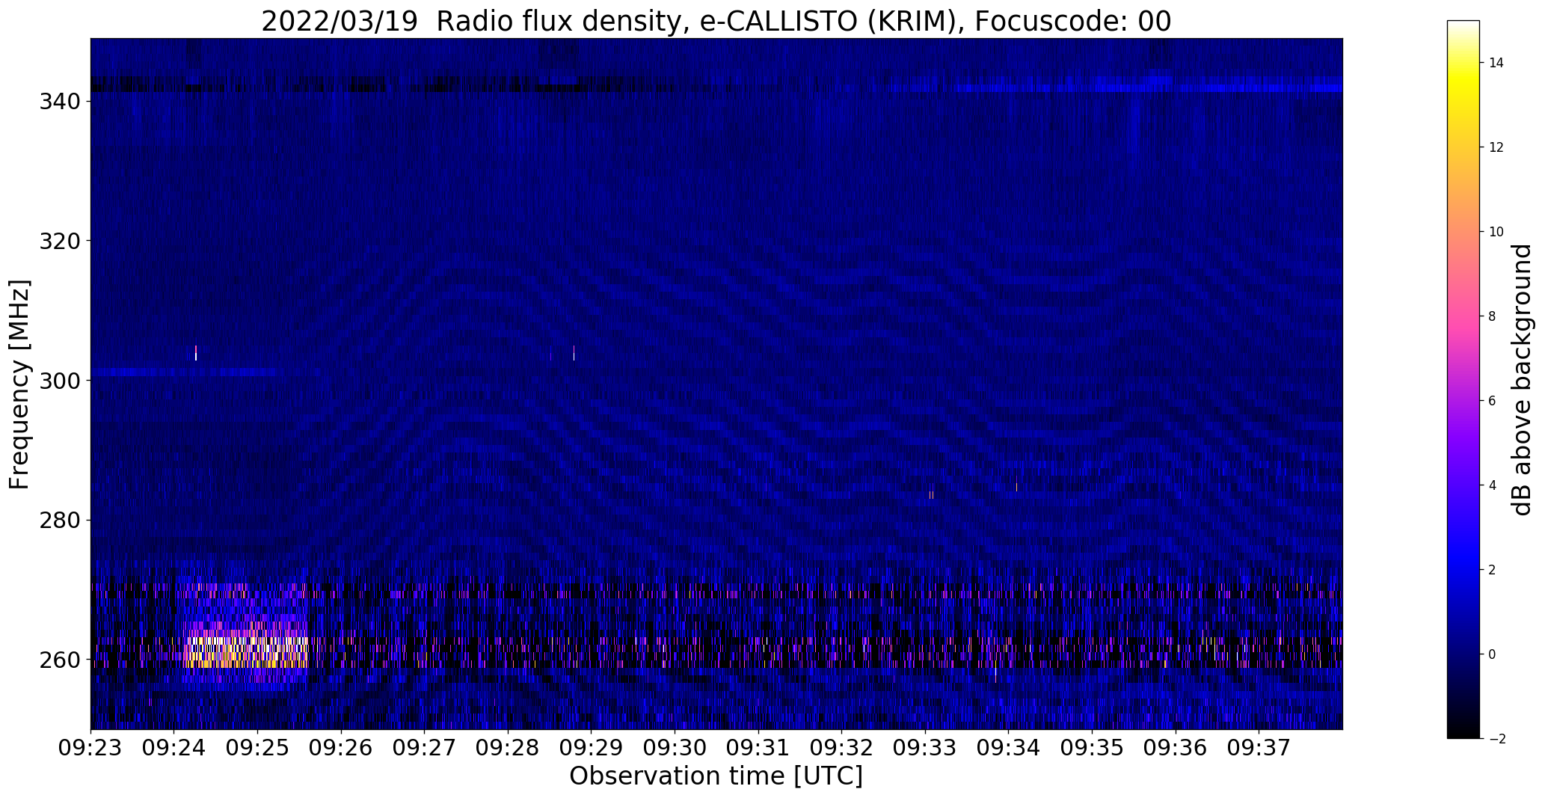Click the 09:37 time tick label

pyautogui.click(x=1259, y=748)
